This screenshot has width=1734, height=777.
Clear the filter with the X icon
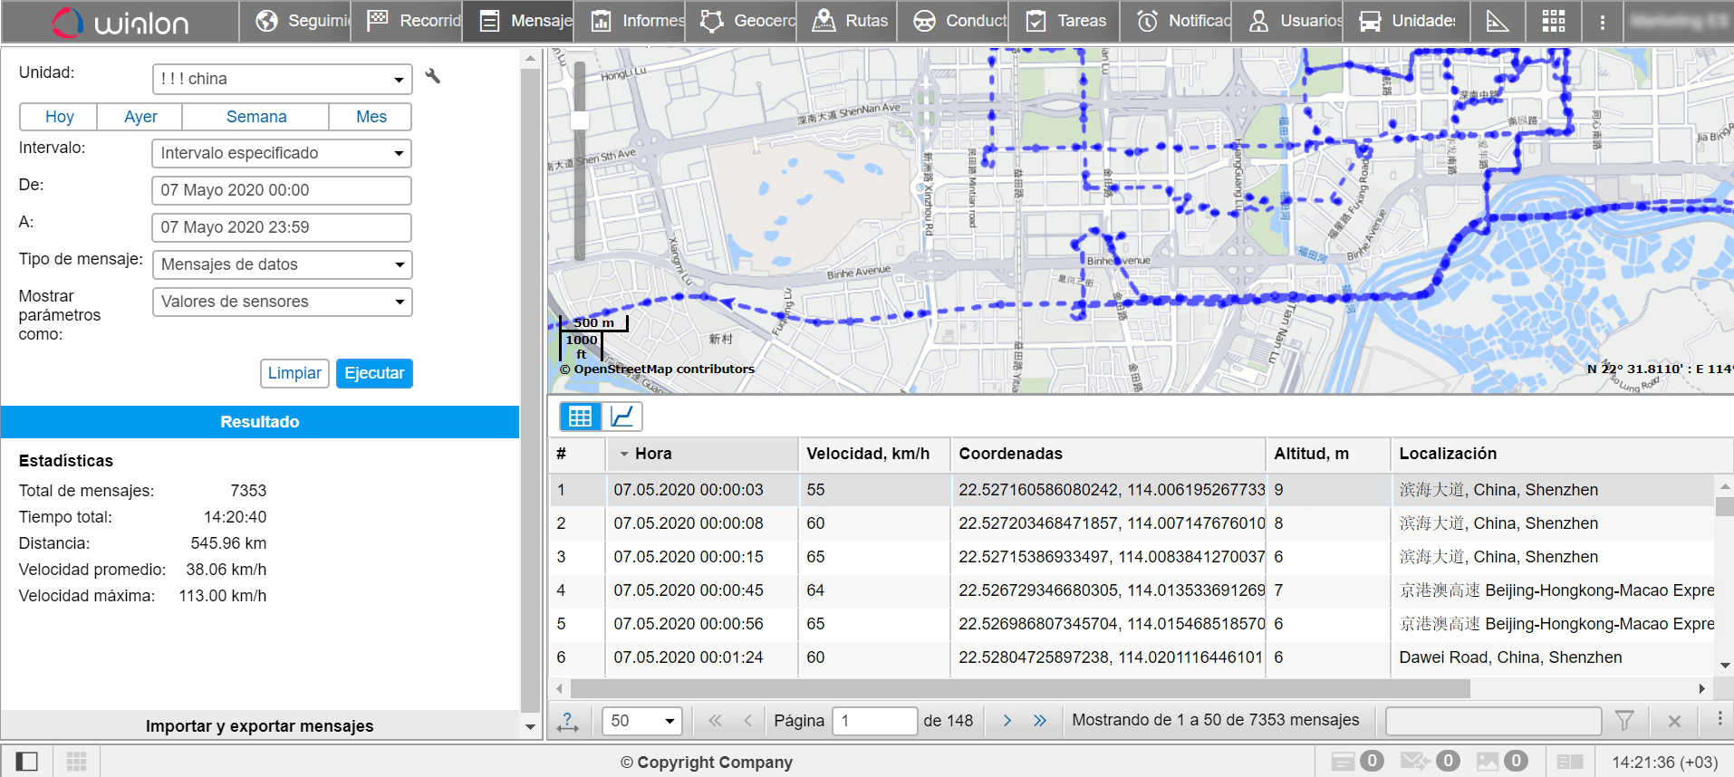(1674, 721)
